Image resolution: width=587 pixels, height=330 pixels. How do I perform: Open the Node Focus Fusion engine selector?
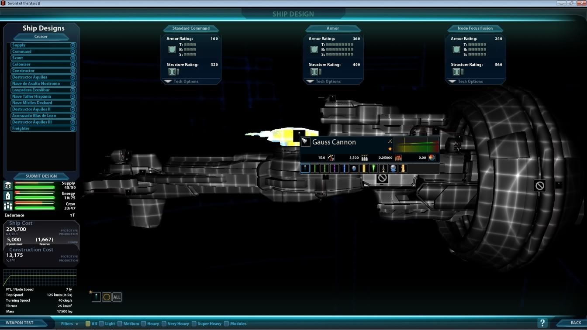(x=475, y=28)
